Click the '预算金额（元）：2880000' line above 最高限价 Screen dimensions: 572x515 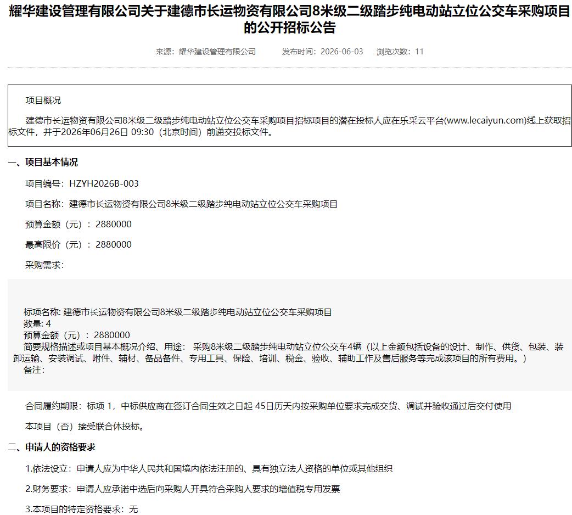tap(78, 225)
